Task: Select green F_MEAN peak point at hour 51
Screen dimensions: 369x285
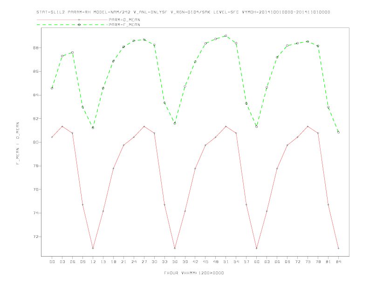Action: point(226,36)
